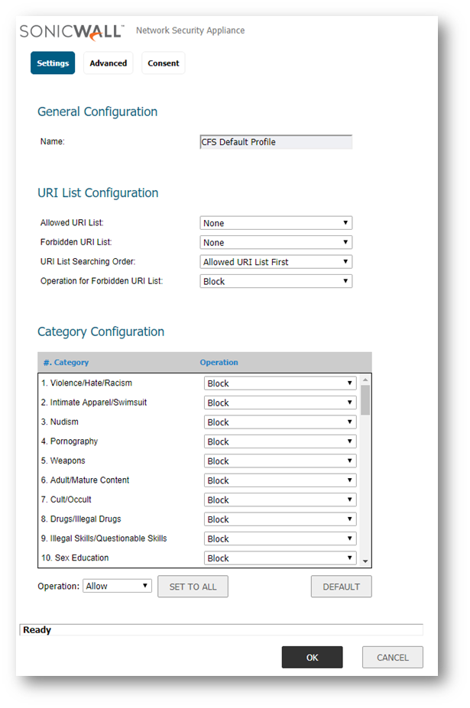Open the Consent tab
This screenshot has width=470, height=708.
coord(164,63)
